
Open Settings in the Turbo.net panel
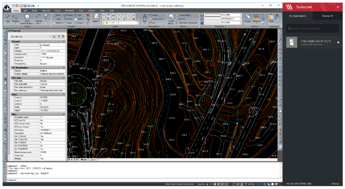[x=335, y=184]
